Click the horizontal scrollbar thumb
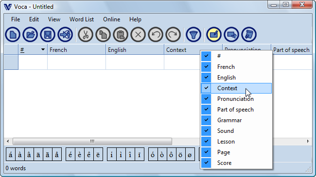Viewport: 316px width, 177px height. [92, 141]
